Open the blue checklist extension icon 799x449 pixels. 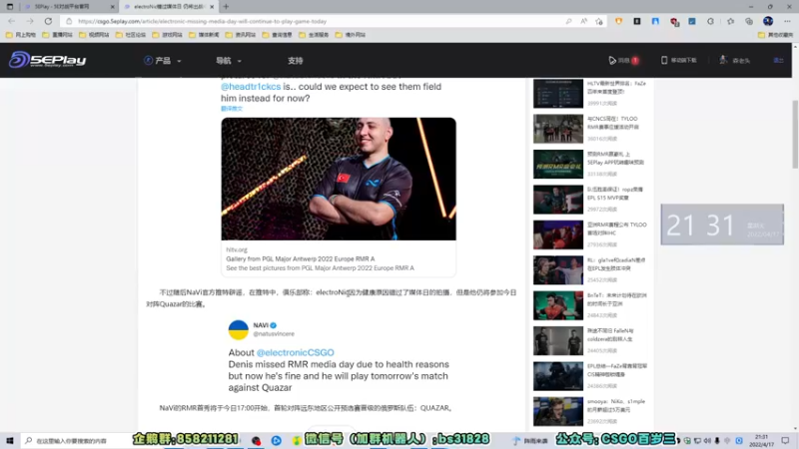692,21
